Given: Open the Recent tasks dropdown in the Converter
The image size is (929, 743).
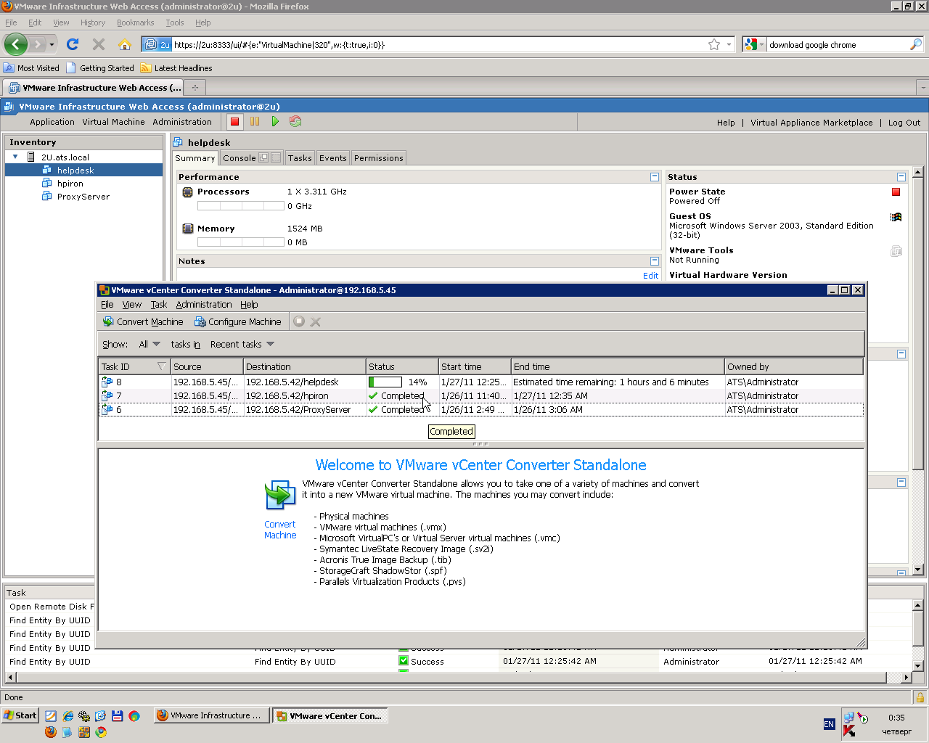Looking at the screenshot, I should (242, 344).
